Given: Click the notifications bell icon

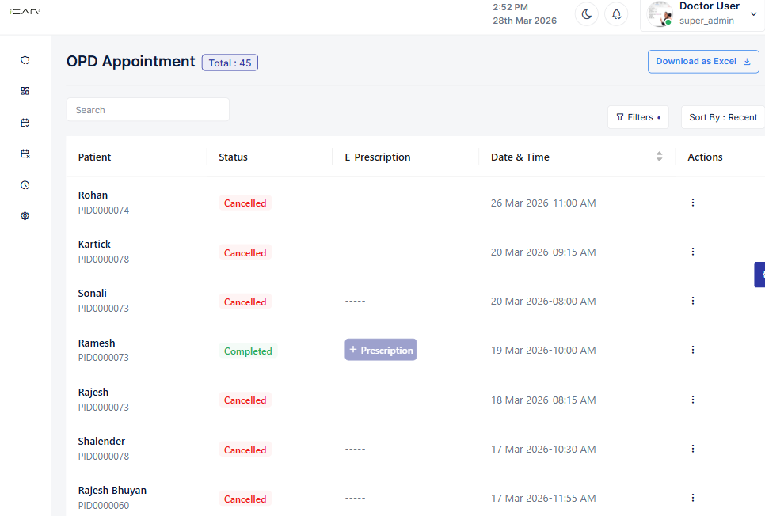Looking at the screenshot, I should pyautogui.click(x=616, y=14).
